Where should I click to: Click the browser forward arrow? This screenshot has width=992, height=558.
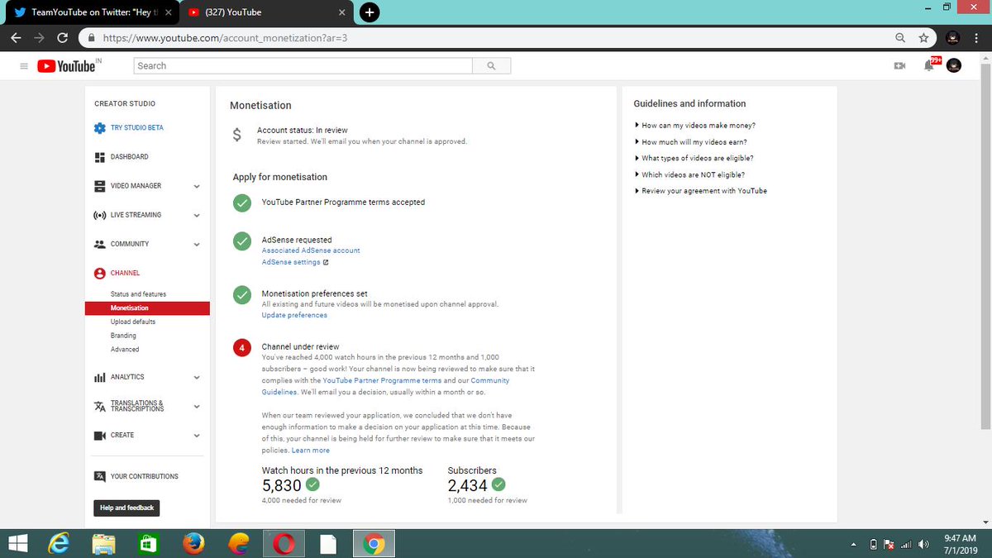pos(39,38)
